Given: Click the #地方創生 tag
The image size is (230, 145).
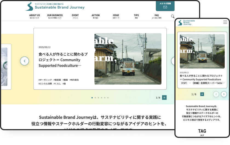Looking at the screenshot, I should click(74, 80).
